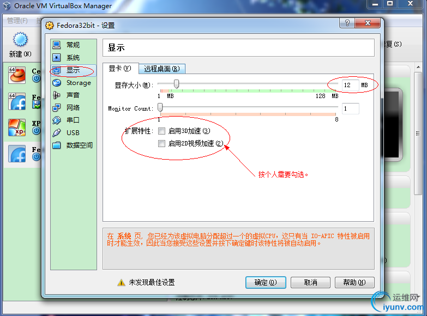The width and height of the screenshot is (427, 316).
Task: Click the powered-off state icon beside XP
Action: pyautogui.click(x=36, y=131)
